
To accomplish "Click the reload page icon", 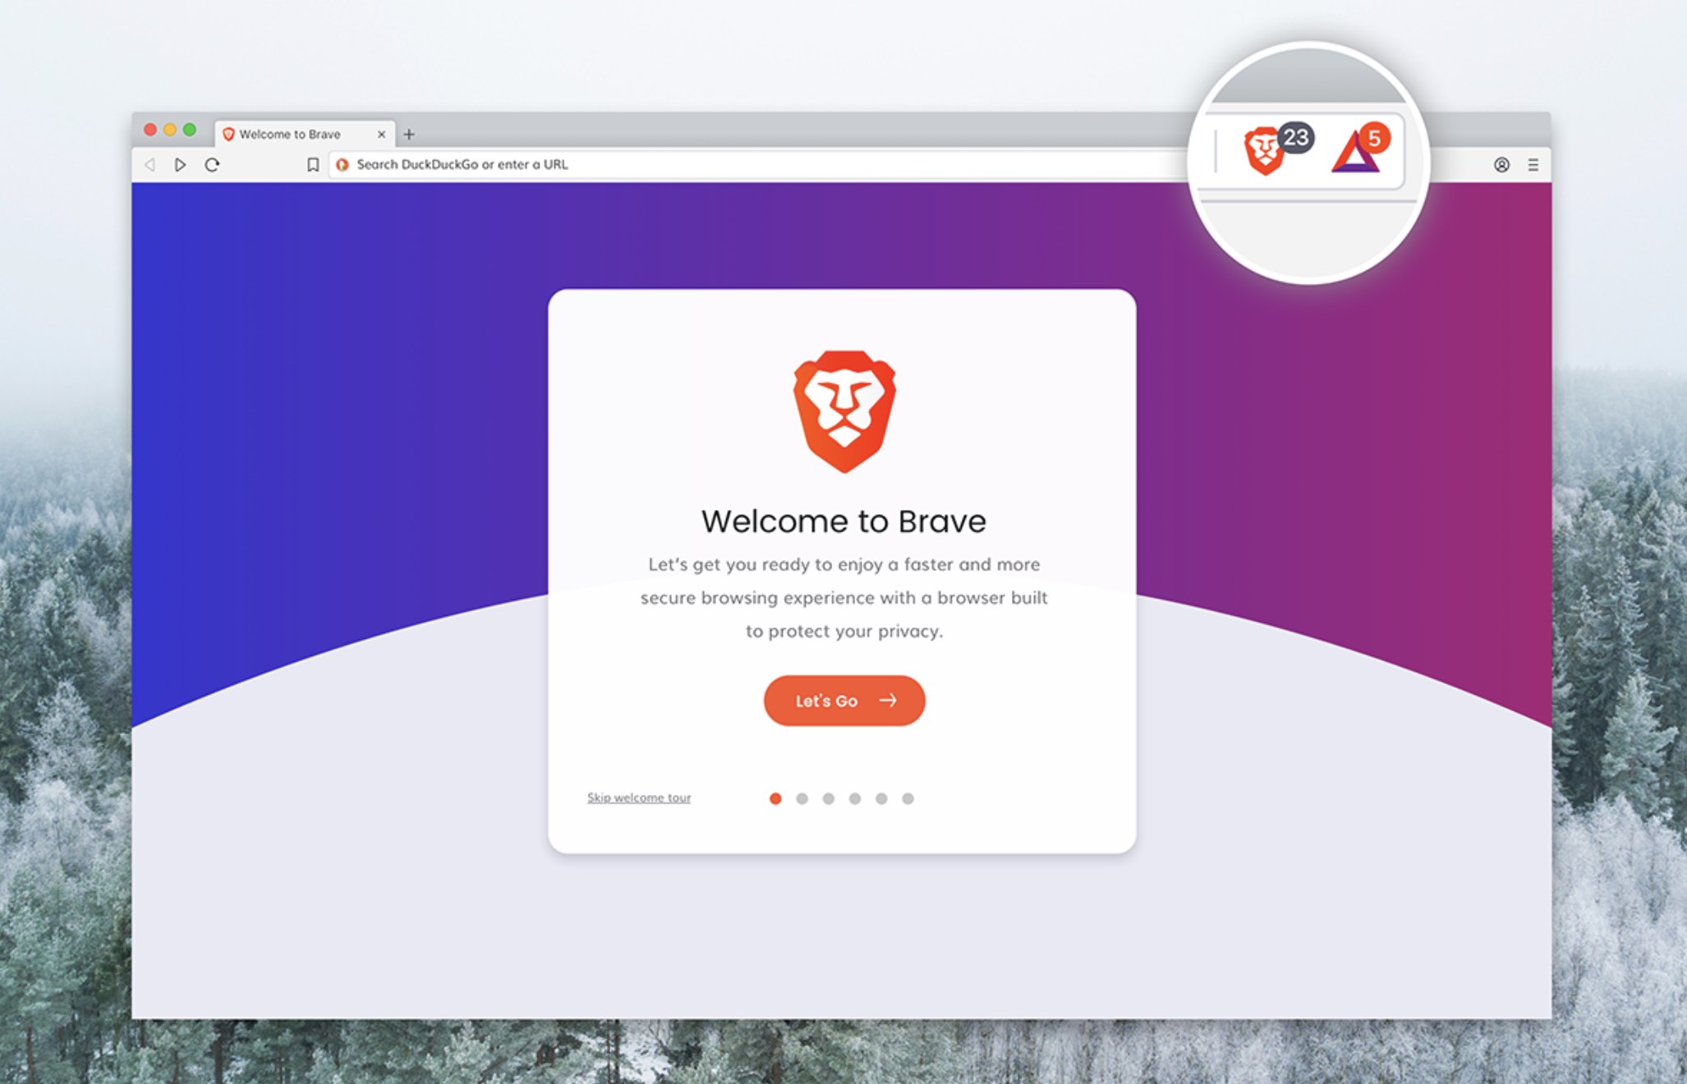I will point(212,165).
